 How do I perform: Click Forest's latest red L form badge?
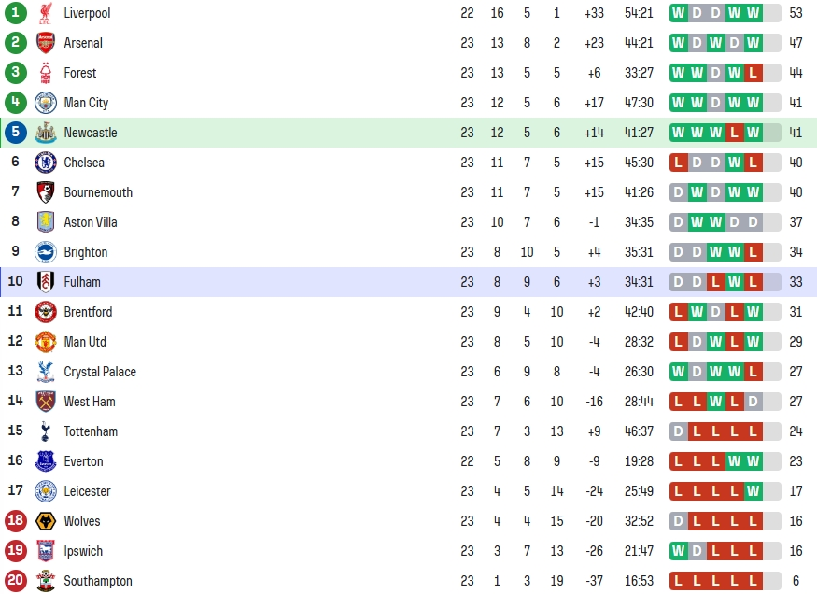(x=753, y=73)
